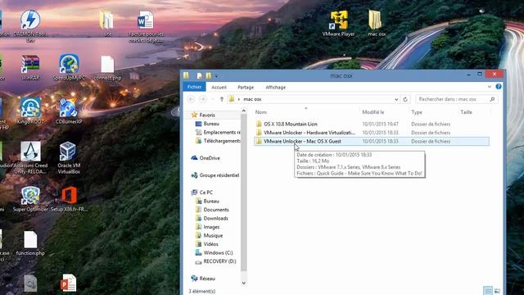The image size is (524, 295).
Task: Select the VMware Player desktop shortcut
Action: pyautogui.click(x=338, y=24)
